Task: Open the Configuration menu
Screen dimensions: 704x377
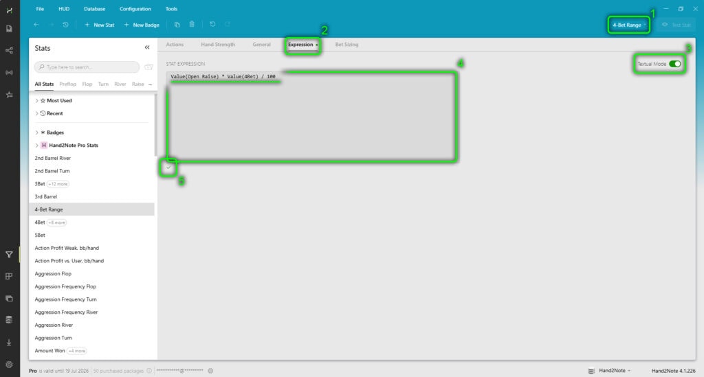Action: [135, 9]
